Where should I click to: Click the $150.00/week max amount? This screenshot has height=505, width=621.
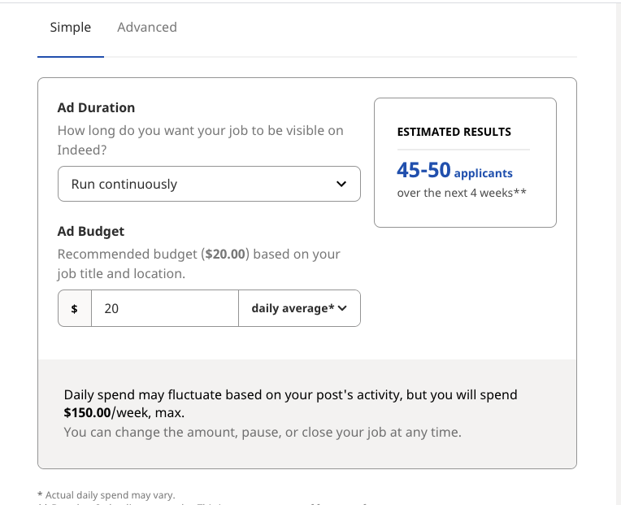[x=88, y=413]
